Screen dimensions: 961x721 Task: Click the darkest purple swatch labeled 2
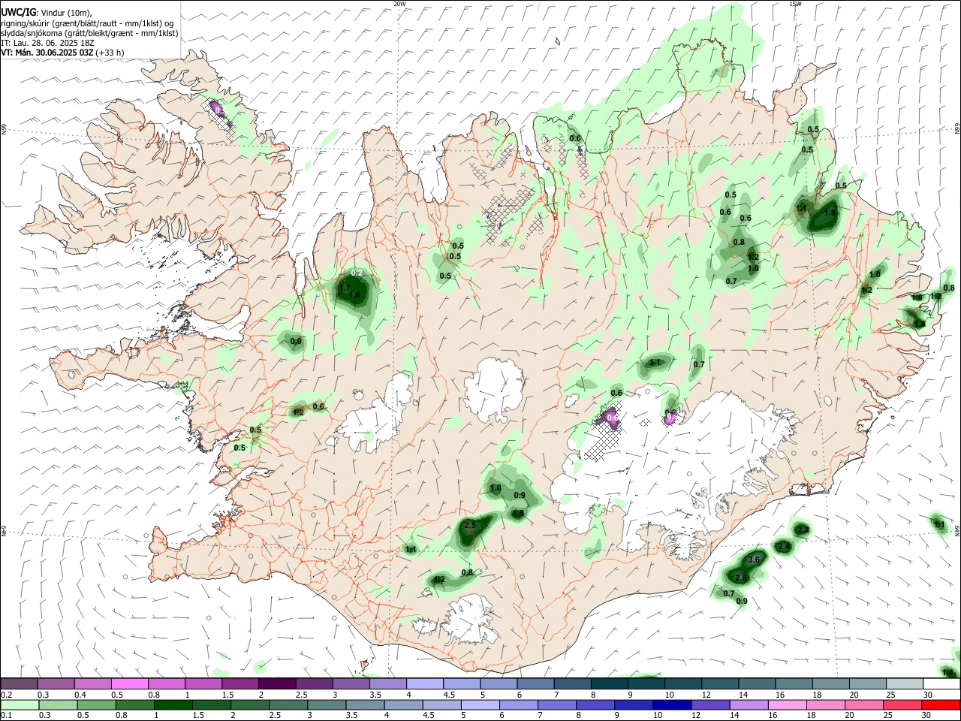277,684
